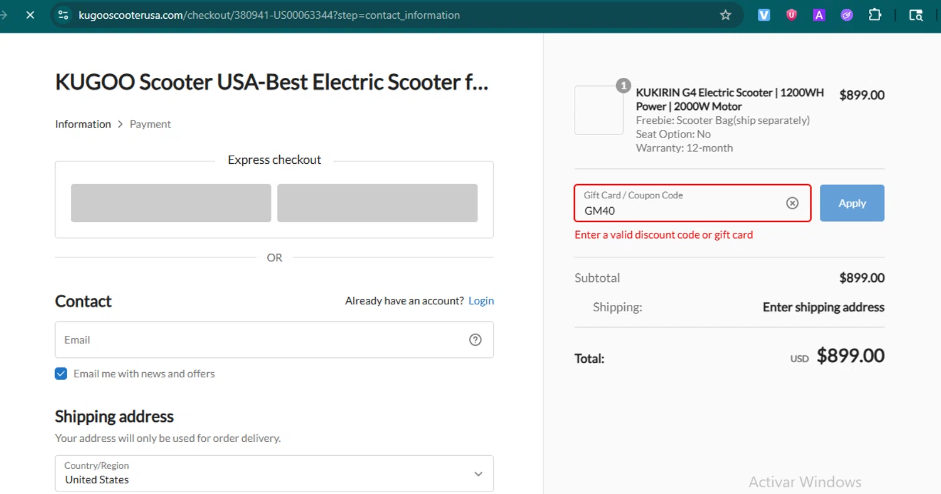The height and width of the screenshot is (494, 941).
Task: Go to the Information breadcrumb step
Action: pyautogui.click(x=83, y=124)
